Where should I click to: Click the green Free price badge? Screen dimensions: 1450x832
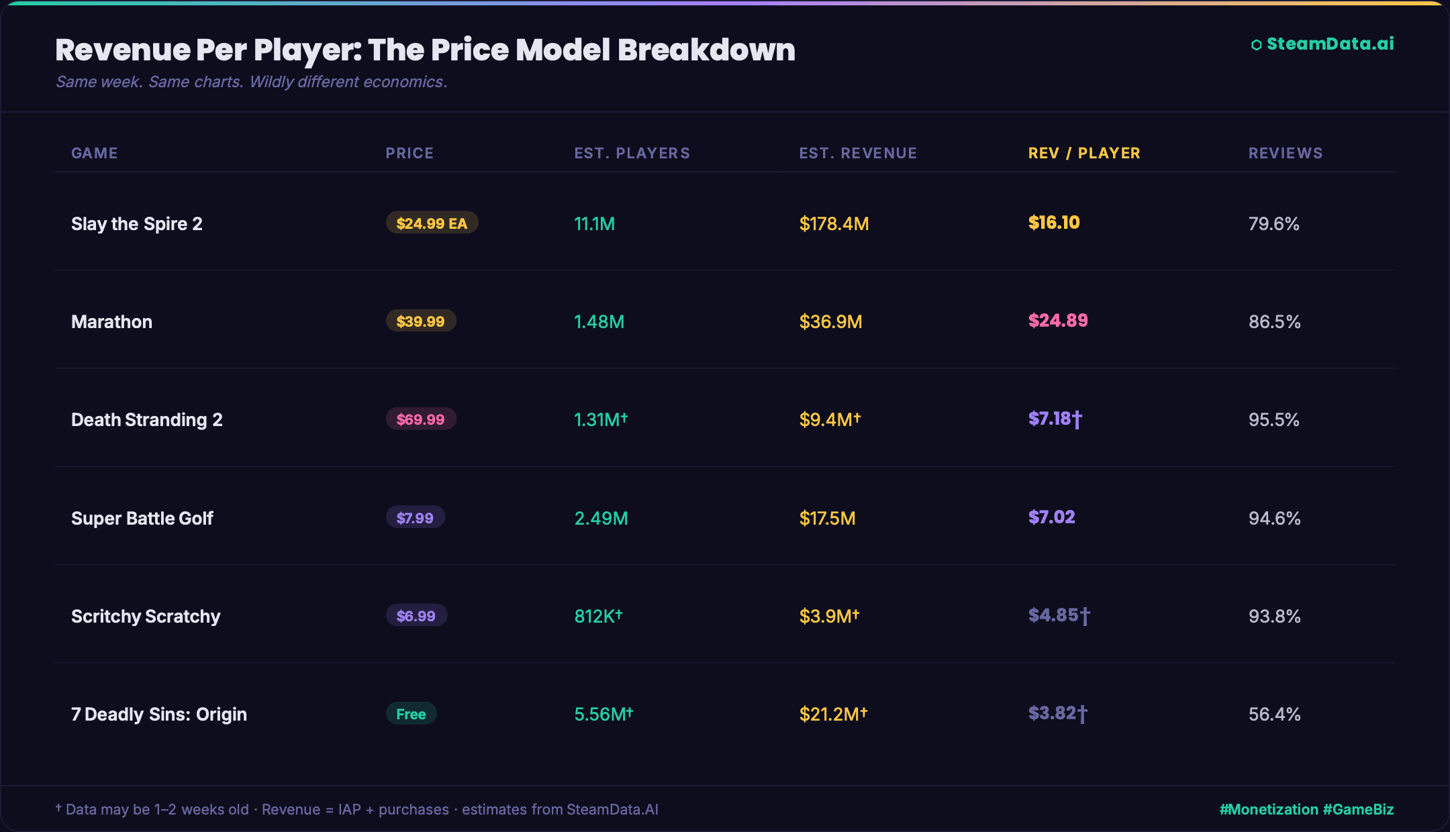[411, 714]
